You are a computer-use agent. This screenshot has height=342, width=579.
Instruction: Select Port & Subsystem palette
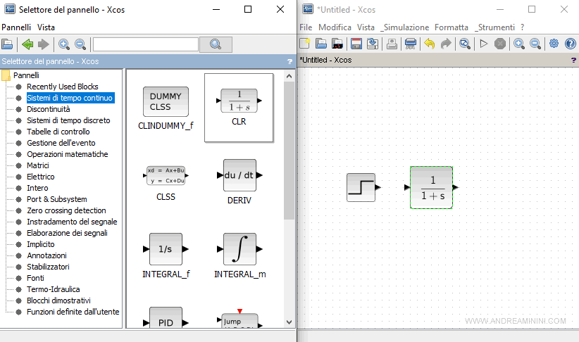point(57,199)
